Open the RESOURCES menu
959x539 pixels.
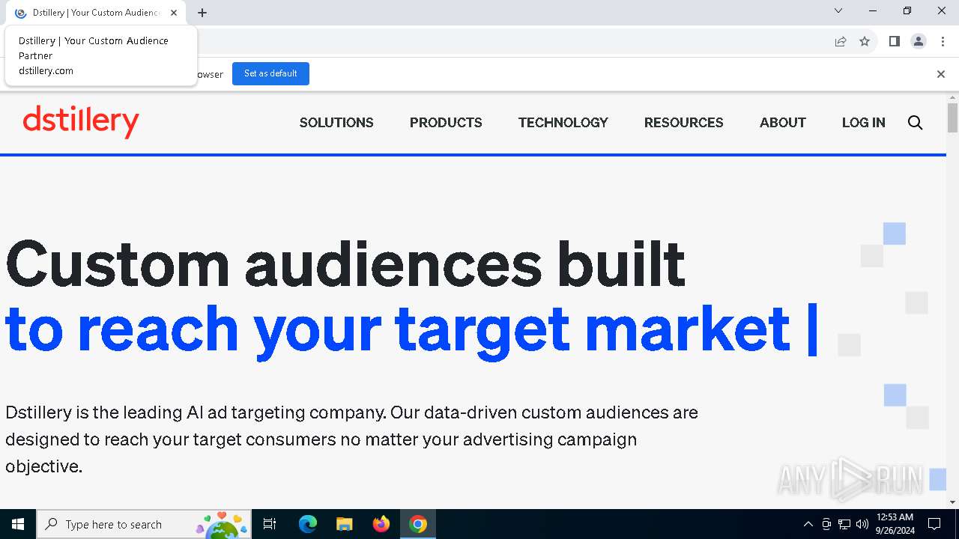click(x=684, y=123)
